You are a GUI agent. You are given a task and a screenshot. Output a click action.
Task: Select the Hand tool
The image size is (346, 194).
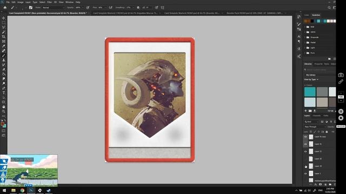4,107
